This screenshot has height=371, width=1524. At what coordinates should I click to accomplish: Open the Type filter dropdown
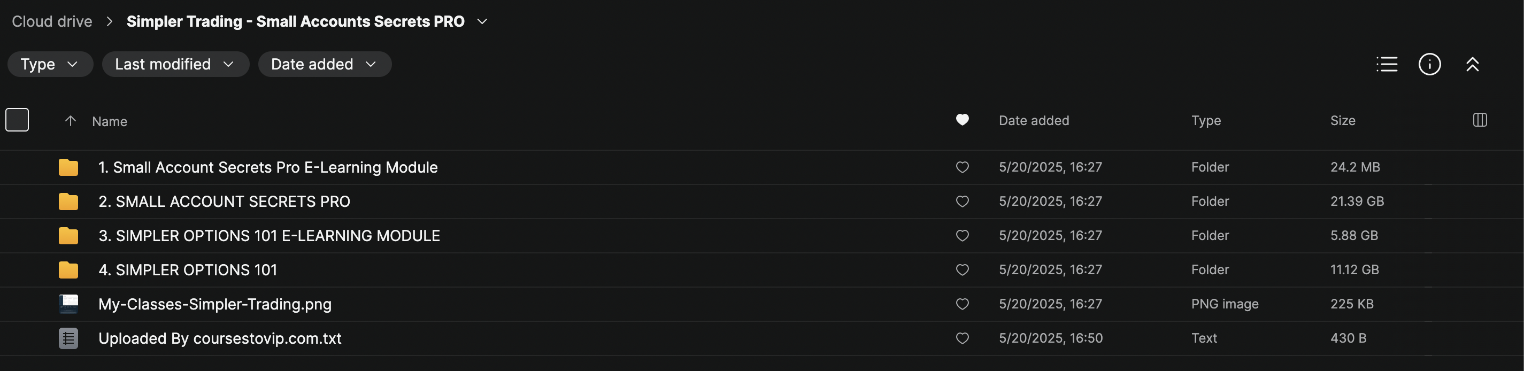point(50,64)
